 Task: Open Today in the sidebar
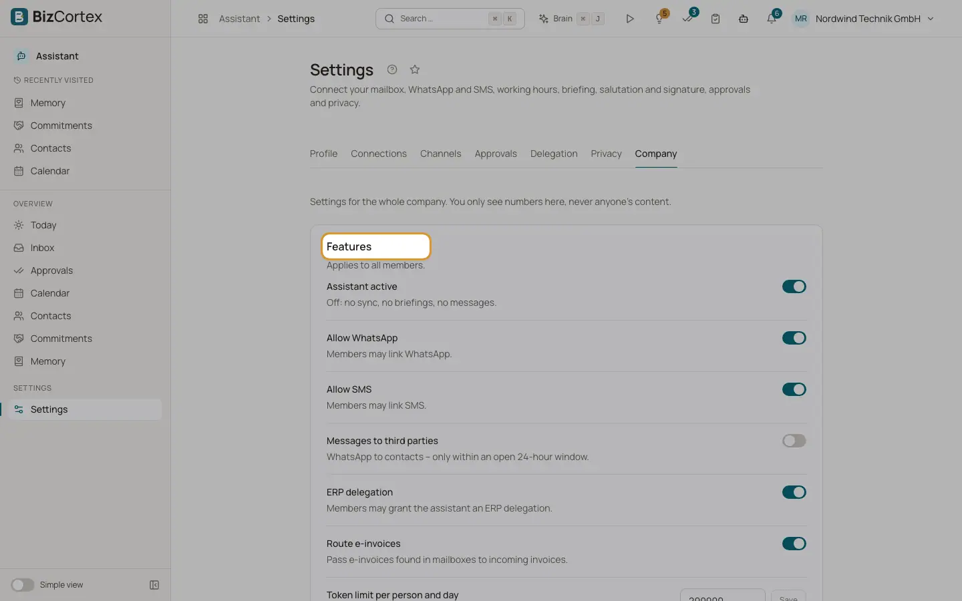pyautogui.click(x=86, y=225)
